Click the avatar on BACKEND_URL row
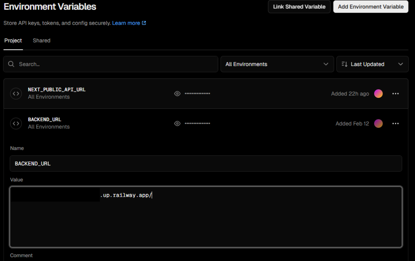This screenshot has height=261, width=415. click(x=378, y=123)
